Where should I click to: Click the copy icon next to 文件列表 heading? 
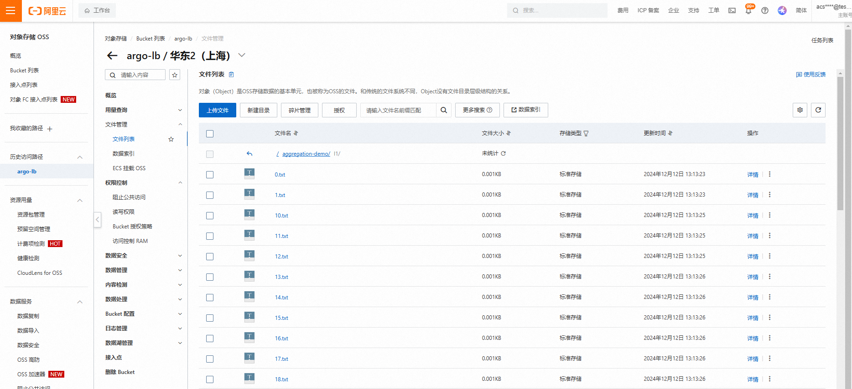231,75
